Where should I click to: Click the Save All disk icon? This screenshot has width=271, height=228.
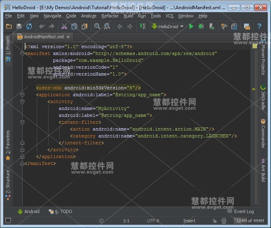tap(19, 26)
